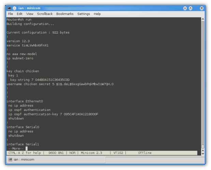Click 'Minicom 2.3' in status bar
The width and height of the screenshot is (211, 170).
pyautogui.click(x=91, y=153)
